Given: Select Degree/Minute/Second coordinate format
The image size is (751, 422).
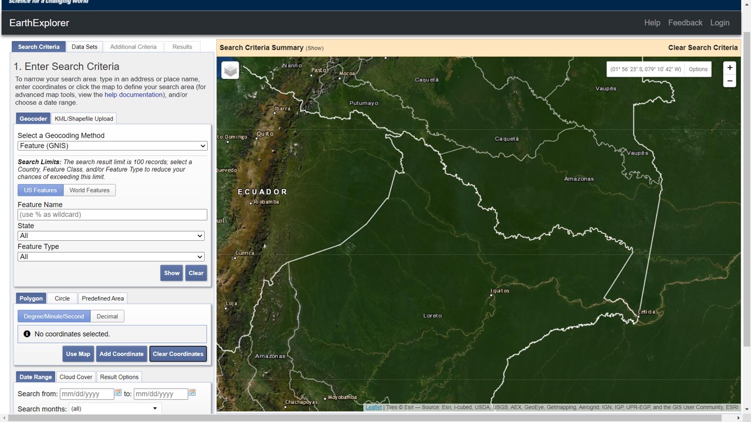Looking at the screenshot, I should tap(53, 316).
